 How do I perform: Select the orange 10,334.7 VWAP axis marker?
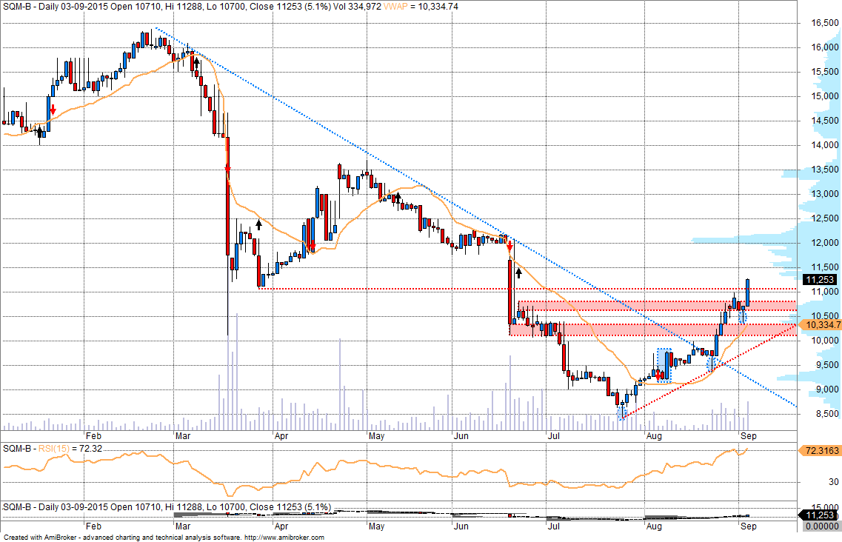[821, 325]
